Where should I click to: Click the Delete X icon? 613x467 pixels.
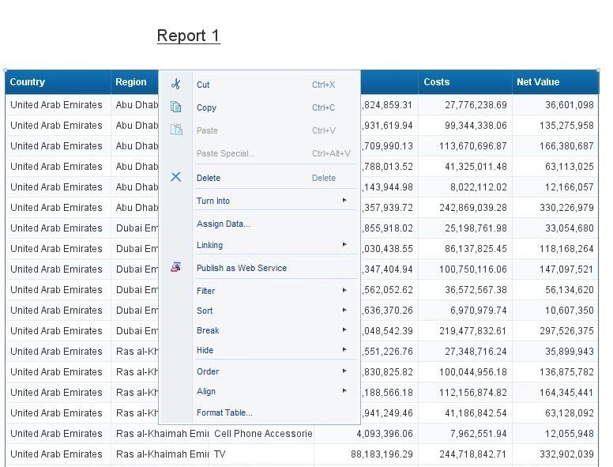(x=176, y=178)
